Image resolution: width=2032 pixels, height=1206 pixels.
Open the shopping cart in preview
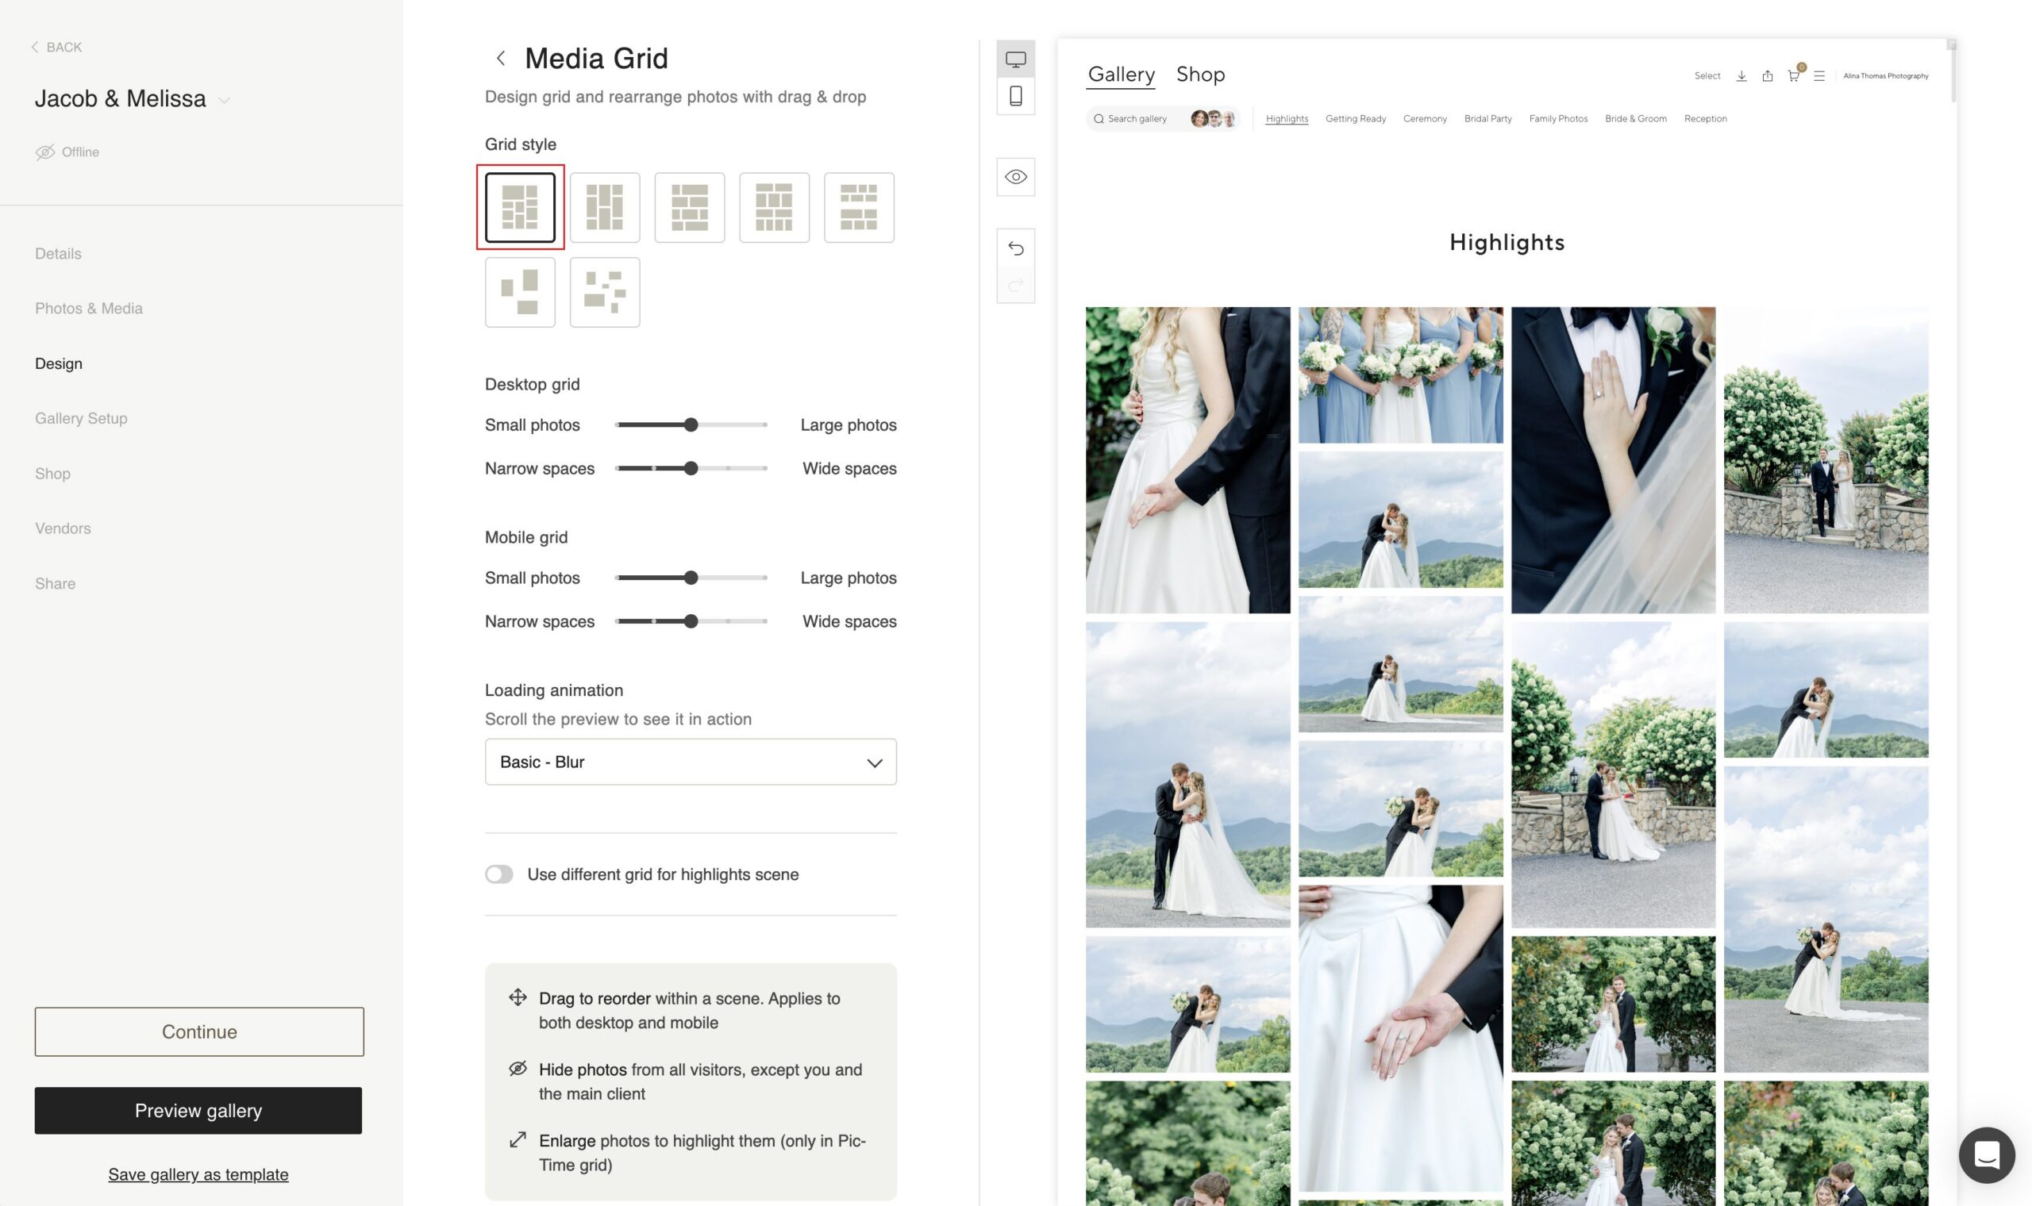pos(1794,75)
